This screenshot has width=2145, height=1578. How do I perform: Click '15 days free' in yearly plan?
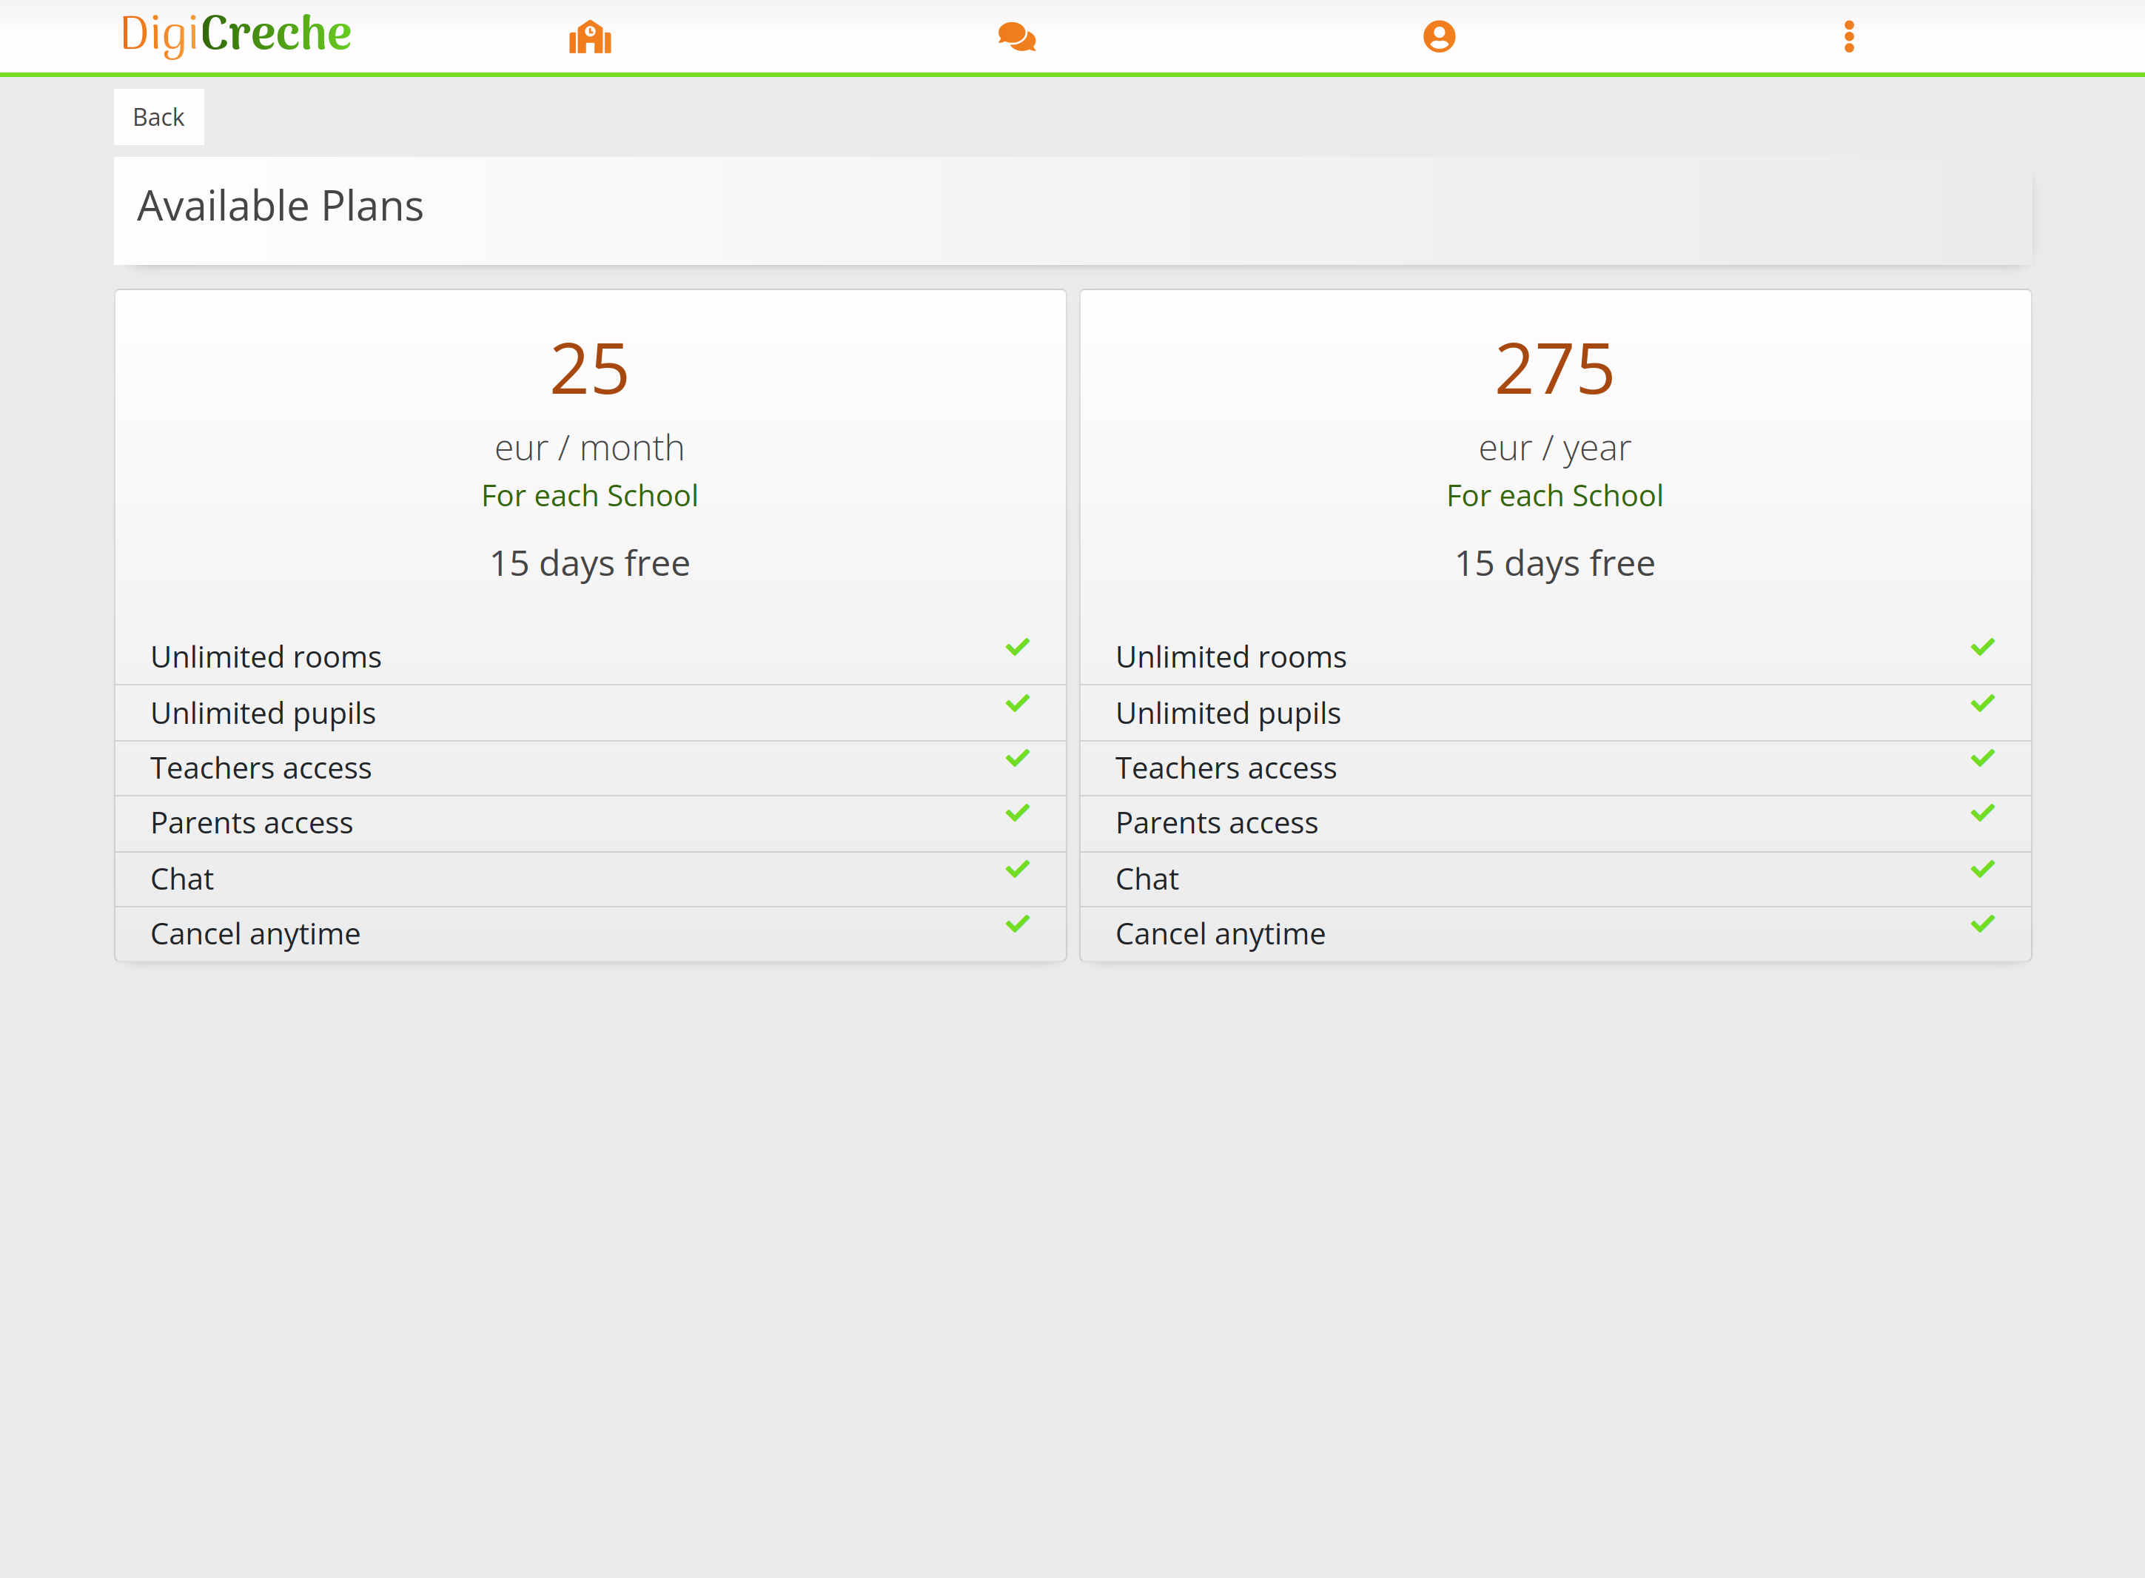(x=1555, y=563)
